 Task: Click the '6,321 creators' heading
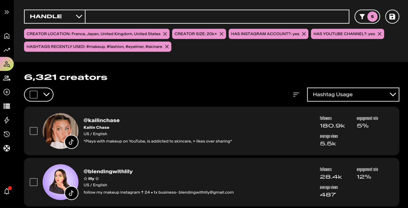[x=66, y=77]
